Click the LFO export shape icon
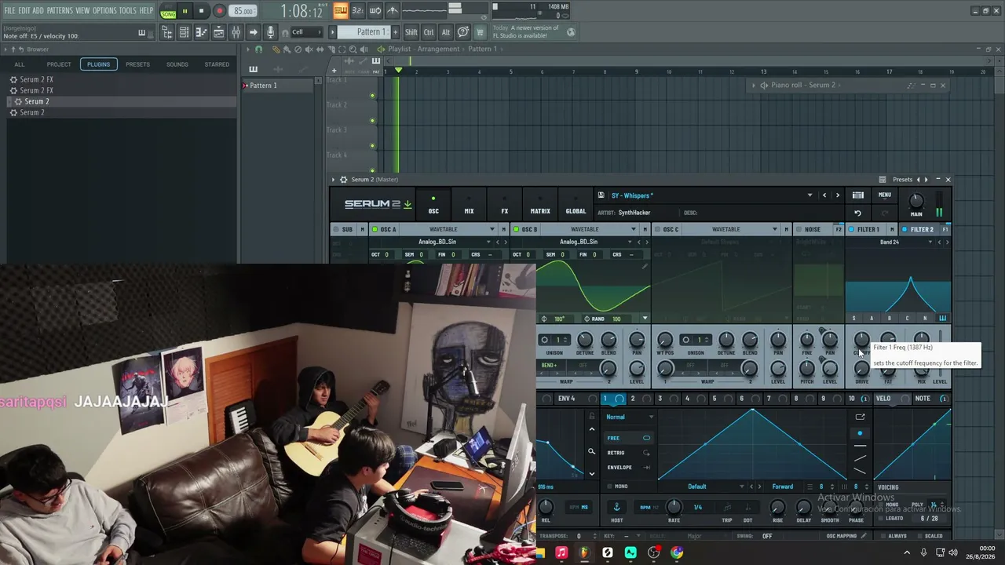The height and width of the screenshot is (565, 1005). [860, 417]
